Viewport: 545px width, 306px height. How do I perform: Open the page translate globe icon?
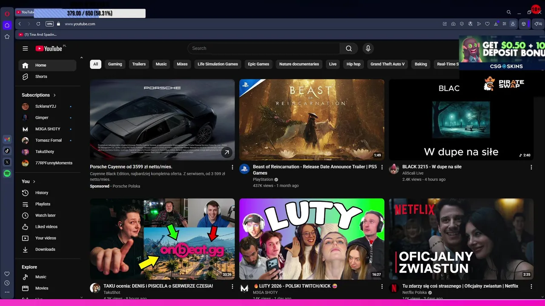pyautogui.click(x=470, y=24)
